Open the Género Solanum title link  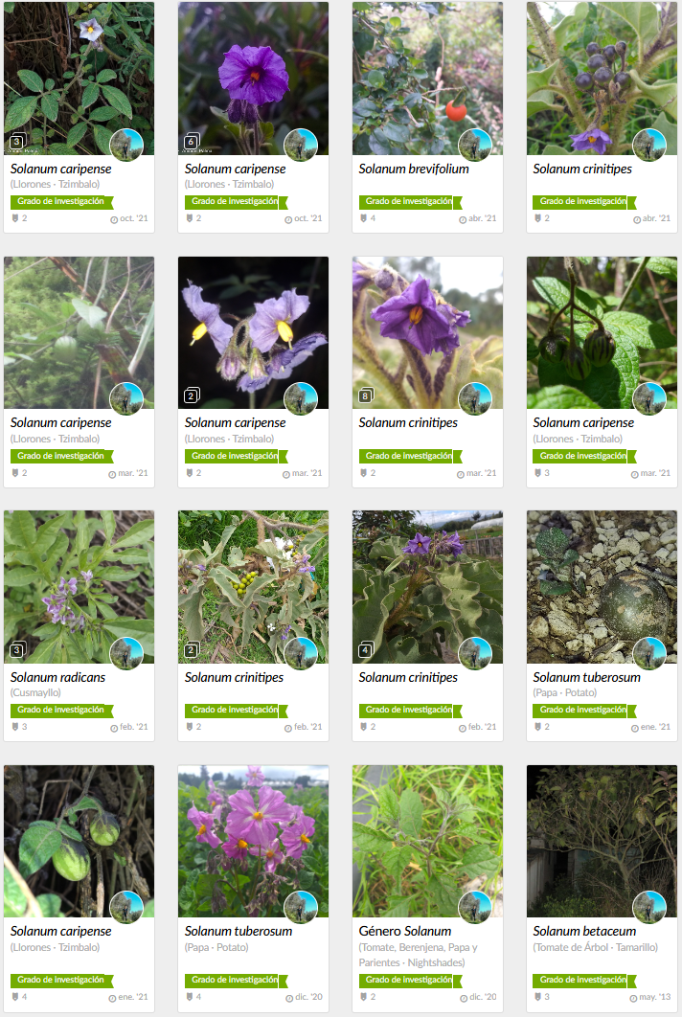[x=405, y=932]
